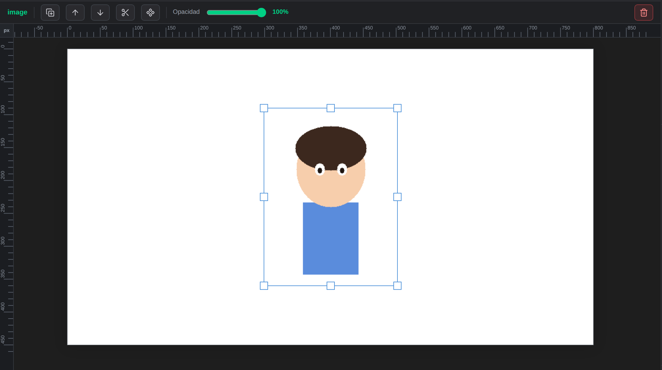Viewport: 662px width, 370px height.
Task: Click the 100% opacity value
Action: [x=280, y=12]
